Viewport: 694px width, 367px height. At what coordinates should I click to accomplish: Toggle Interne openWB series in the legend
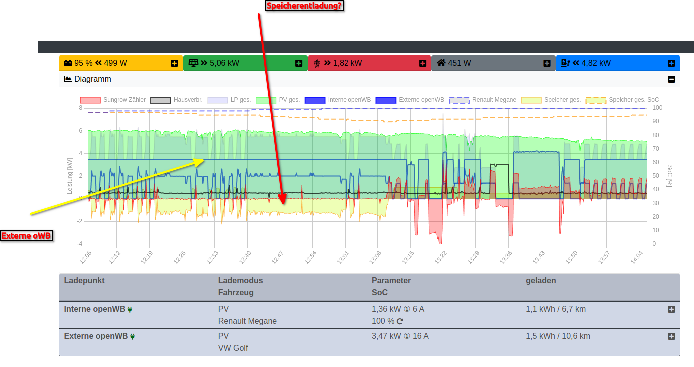pos(338,100)
